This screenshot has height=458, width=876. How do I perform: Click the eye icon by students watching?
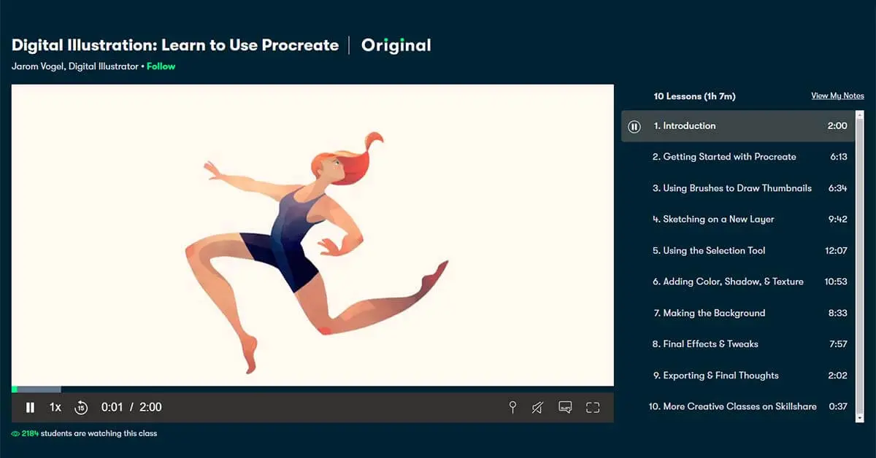click(15, 434)
